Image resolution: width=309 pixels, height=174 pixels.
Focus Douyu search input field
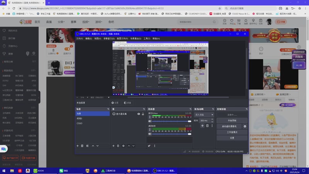(195, 22)
